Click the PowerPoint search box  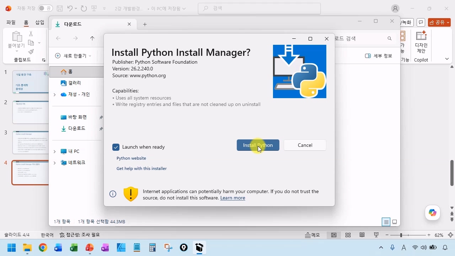[259, 9]
